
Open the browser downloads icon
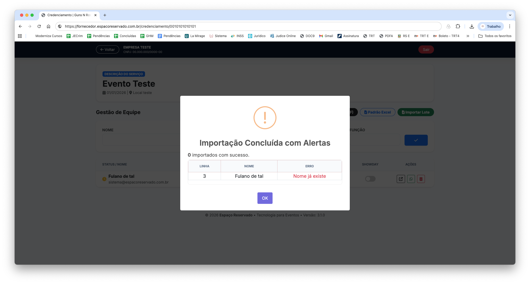click(472, 26)
